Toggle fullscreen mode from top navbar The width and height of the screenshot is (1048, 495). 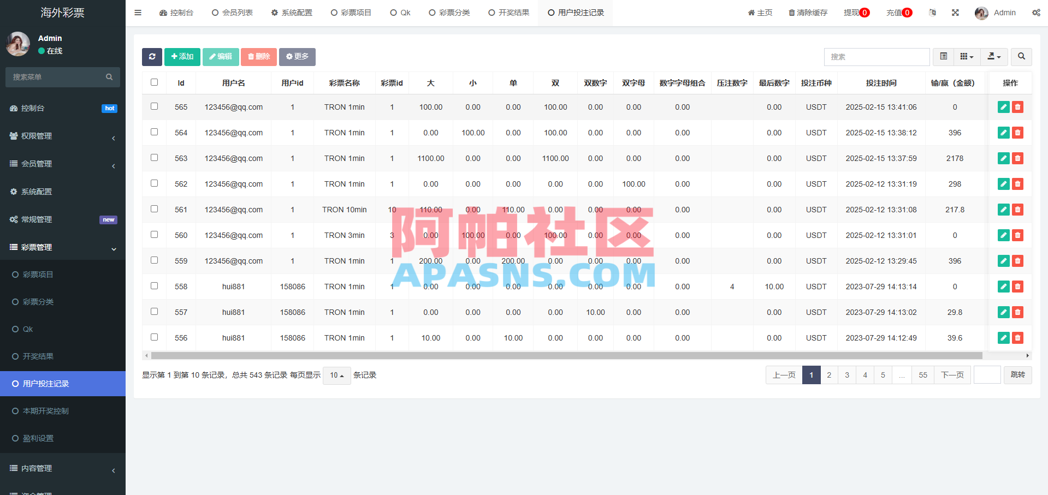click(x=955, y=12)
